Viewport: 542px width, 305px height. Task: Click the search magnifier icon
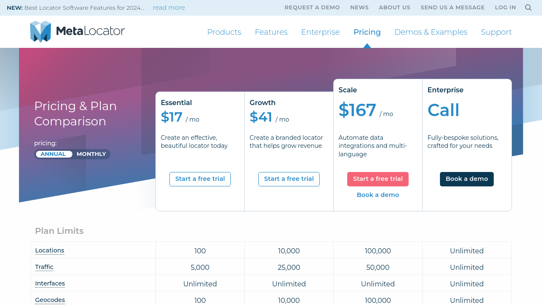[x=528, y=8]
